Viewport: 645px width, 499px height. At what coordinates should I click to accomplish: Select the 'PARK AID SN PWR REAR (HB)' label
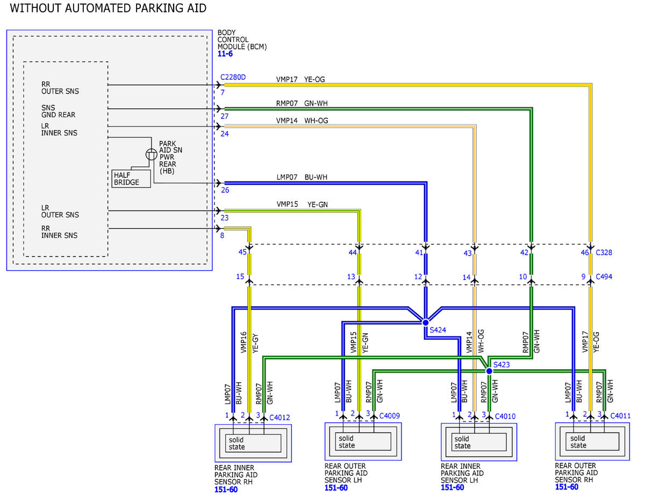click(171, 157)
